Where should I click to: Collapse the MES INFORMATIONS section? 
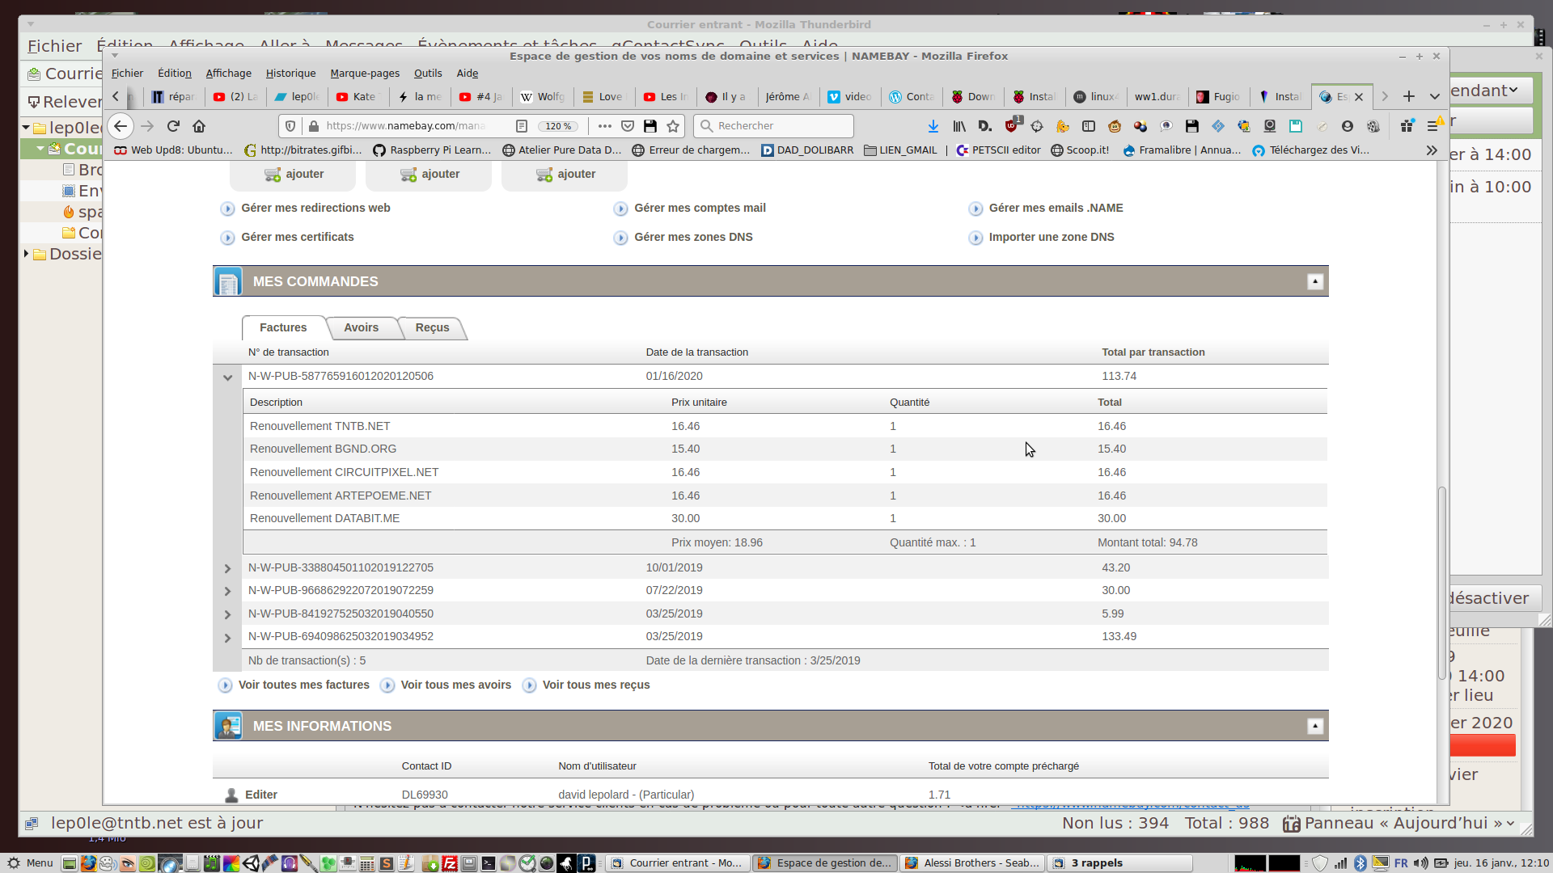(x=1315, y=726)
